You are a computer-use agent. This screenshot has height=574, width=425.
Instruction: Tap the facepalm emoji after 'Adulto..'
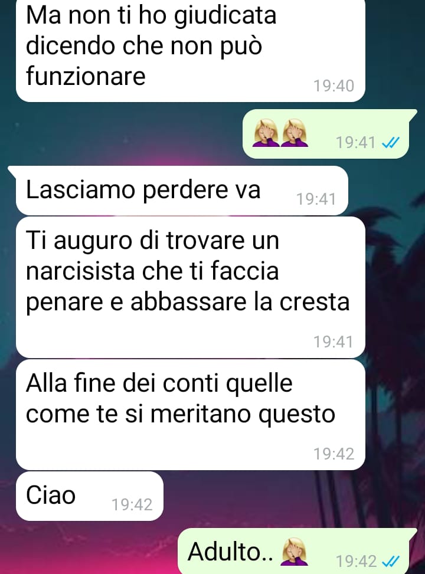[x=294, y=552]
